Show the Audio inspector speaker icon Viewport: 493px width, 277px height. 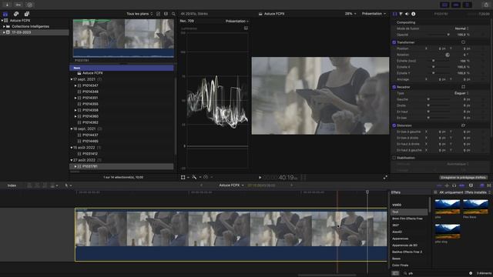click(407, 14)
